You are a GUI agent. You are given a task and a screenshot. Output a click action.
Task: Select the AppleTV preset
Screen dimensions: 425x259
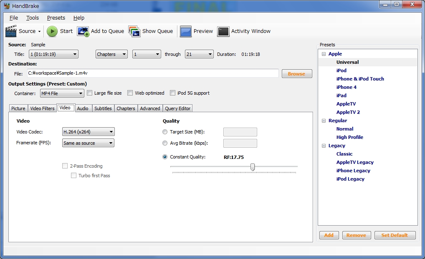pos(346,104)
